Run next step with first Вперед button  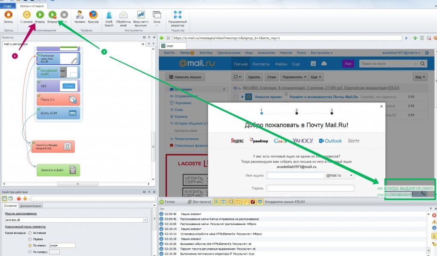coord(40,17)
